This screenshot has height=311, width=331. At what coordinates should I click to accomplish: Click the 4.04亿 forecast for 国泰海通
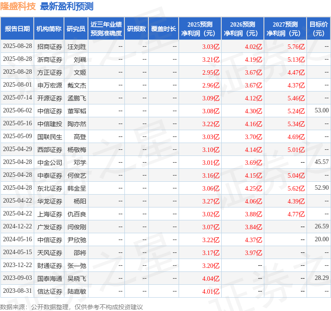(x=211, y=279)
